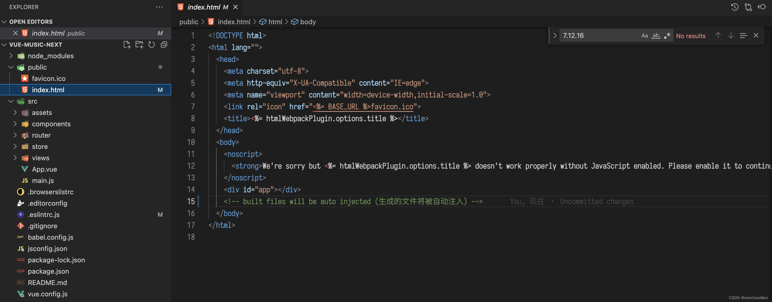This screenshot has height=302, width=772.
Task: Go to previous search match arrow
Action: click(x=718, y=36)
